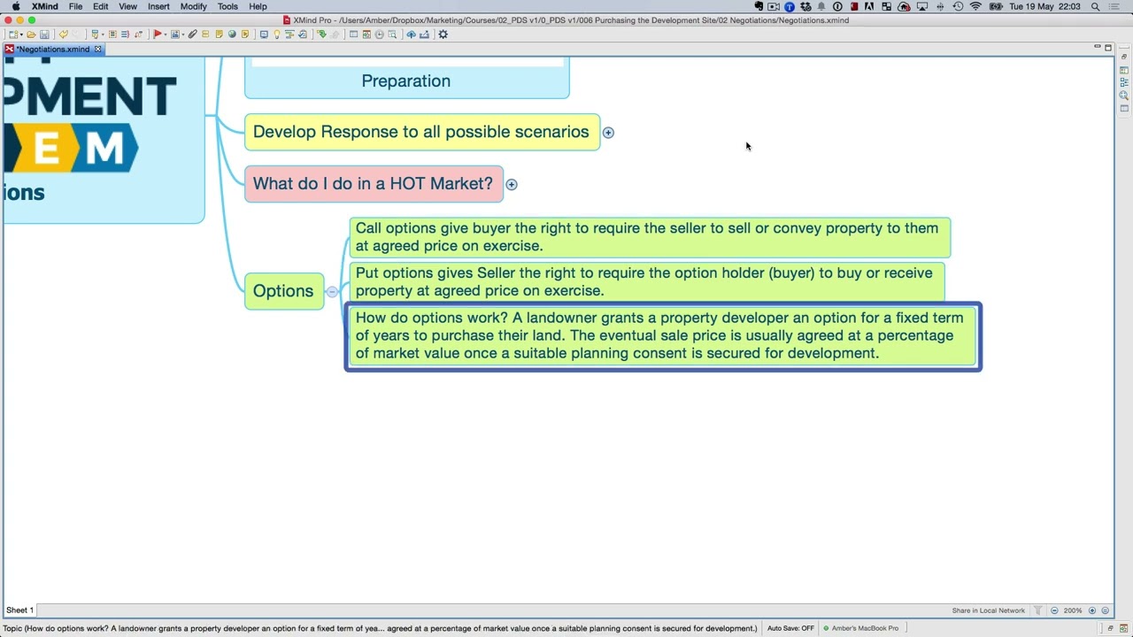This screenshot has width=1133, height=637.
Task: Select the What do I do in a HOT Market topic
Action: click(x=374, y=184)
